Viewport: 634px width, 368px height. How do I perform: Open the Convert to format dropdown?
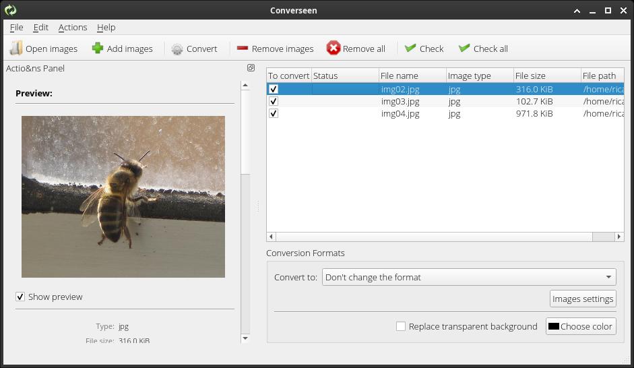469,277
